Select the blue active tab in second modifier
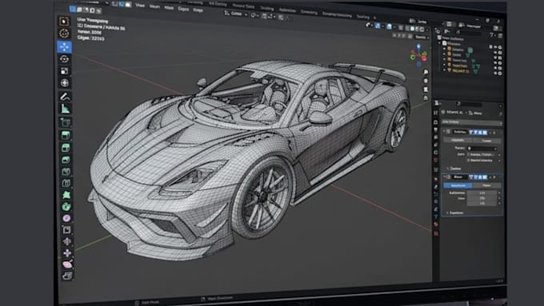 (x=458, y=185)
